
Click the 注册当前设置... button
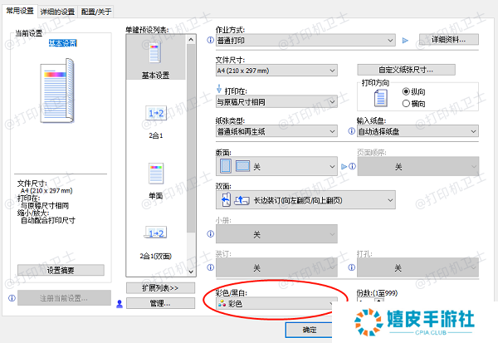64,298
